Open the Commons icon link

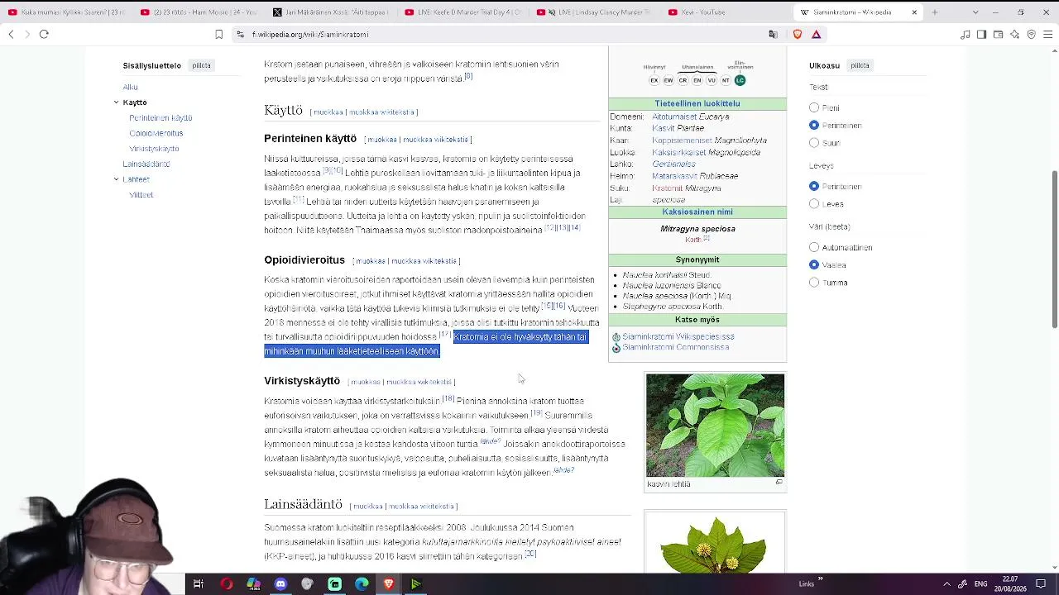(616, 348)
